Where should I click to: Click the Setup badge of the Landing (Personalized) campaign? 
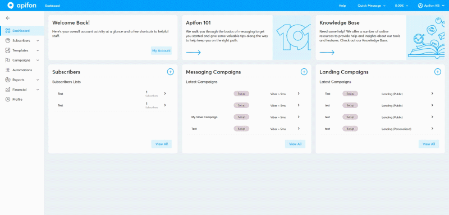coord(350,129)
